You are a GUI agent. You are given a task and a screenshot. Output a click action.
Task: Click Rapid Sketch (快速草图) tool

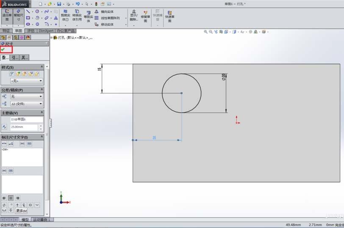click(169, 16)
